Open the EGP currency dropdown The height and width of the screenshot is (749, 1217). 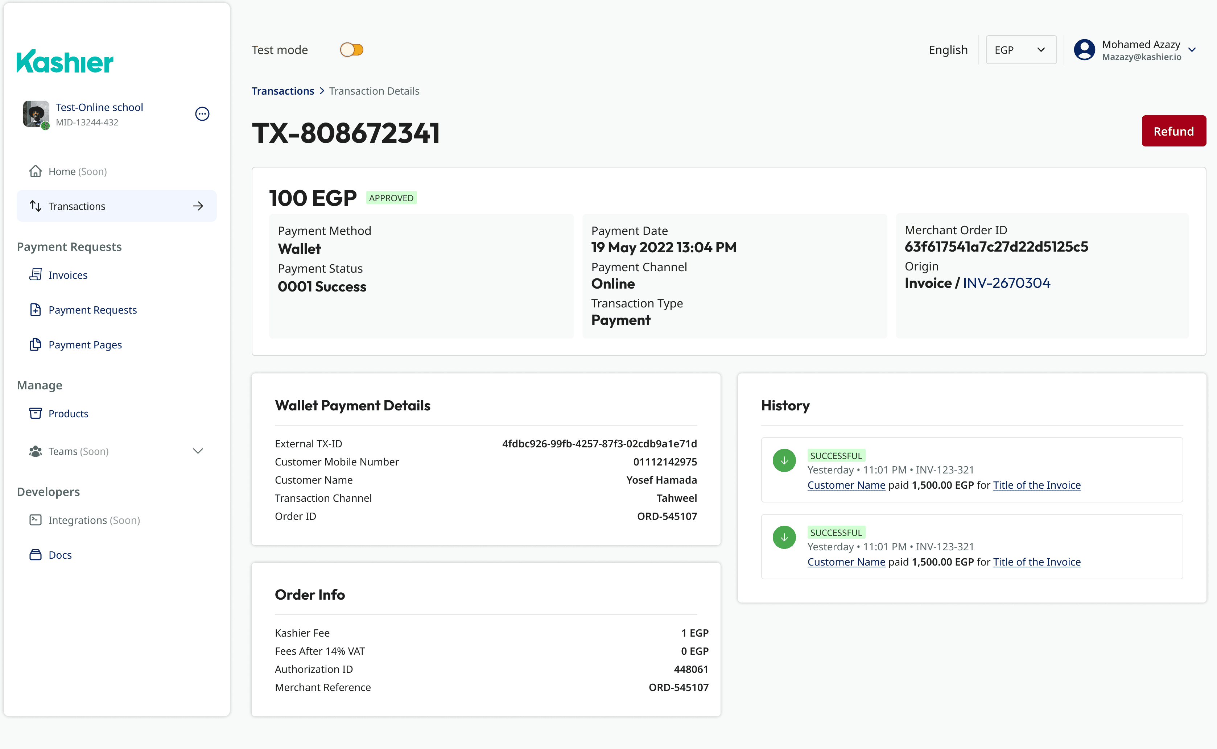1021,50
